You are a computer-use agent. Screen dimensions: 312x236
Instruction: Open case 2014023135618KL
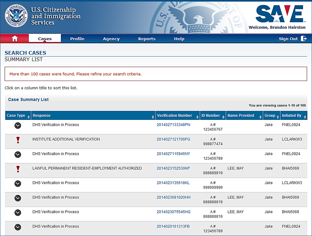coord(173,183)
